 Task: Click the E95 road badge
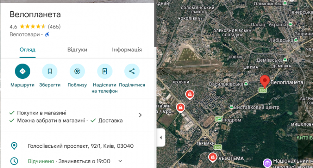[x=262, y=90]
